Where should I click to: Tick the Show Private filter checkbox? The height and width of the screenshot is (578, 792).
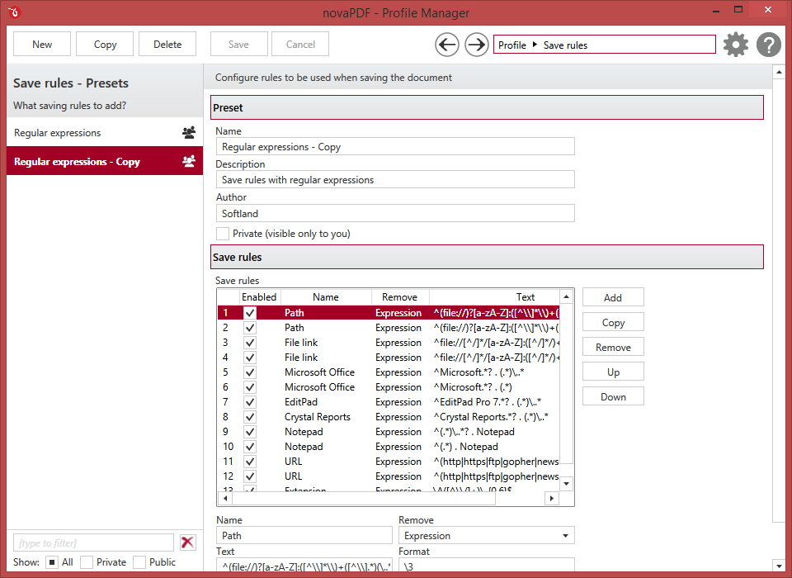(87, 562)
